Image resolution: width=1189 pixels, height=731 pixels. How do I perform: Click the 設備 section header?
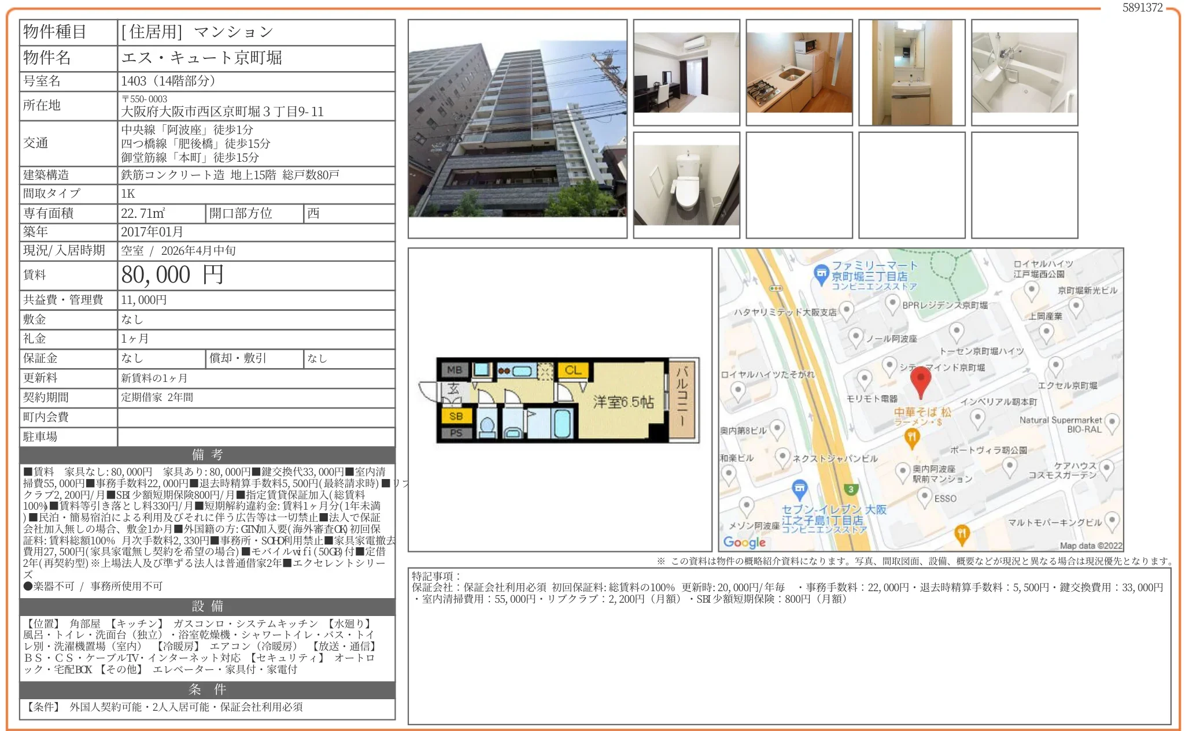(x=207, y=606)
